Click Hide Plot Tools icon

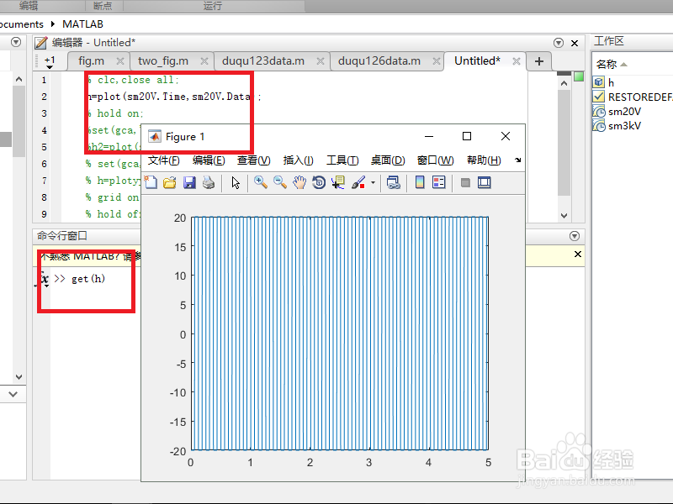pyautogui.click(x=465, y=183)
